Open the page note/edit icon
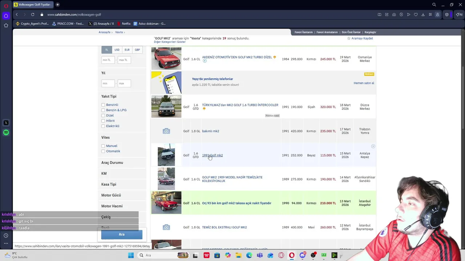Viewport: 465px width, 261px height. (x=387, y=14)
